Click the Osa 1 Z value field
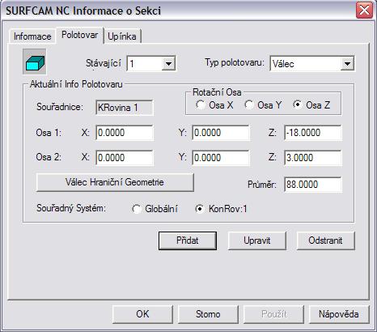This screenshot has width=377, height=332. click(x=313, y=133)
